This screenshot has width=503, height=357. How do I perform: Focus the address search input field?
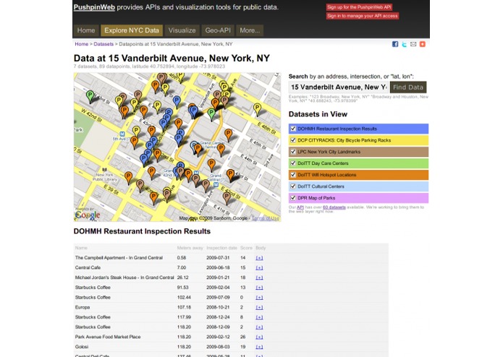click(x=338, y=87)
